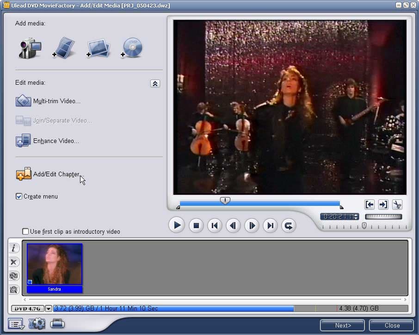Click the capture video camcorder icon
Image resolution: width=419 pixels, height=335 pixels.
point(30,48)
